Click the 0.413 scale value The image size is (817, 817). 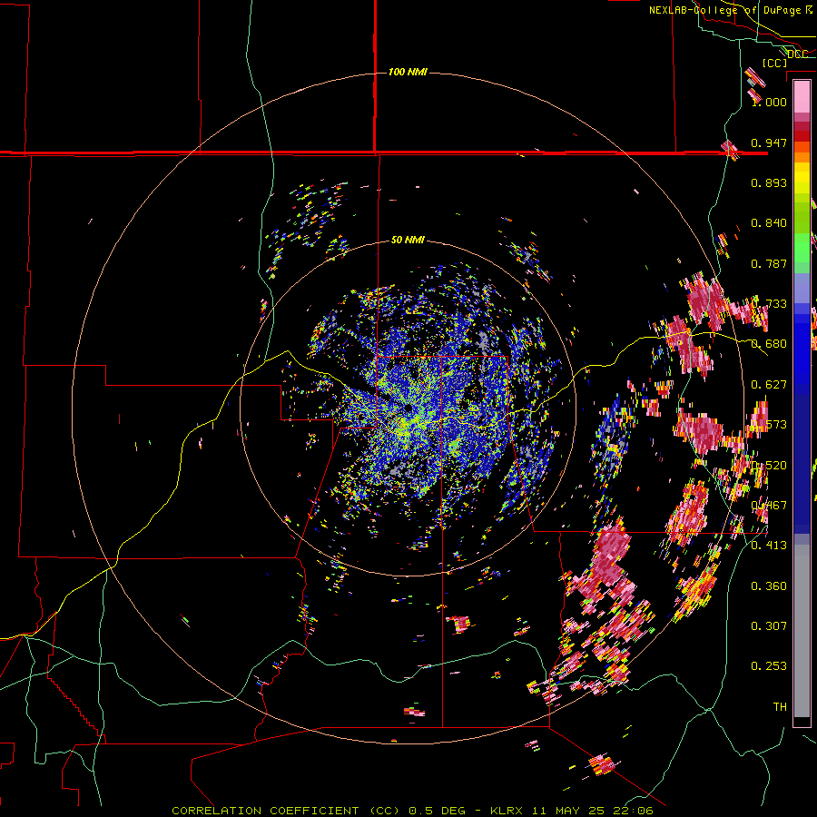coord(769,546)
